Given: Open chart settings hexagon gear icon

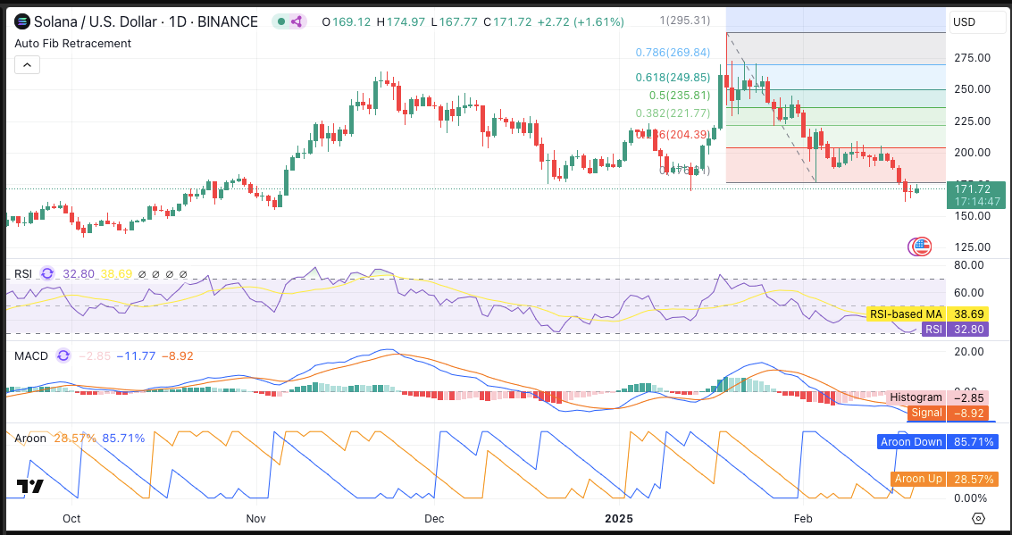Looking at the screenshot, I should tap(978, 518).
